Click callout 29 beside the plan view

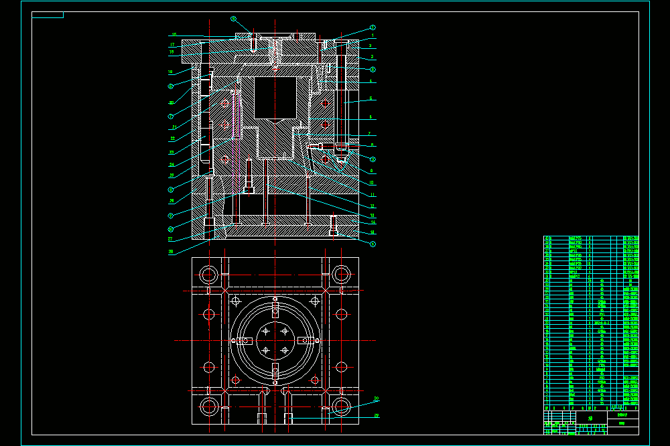click(377, 415)
